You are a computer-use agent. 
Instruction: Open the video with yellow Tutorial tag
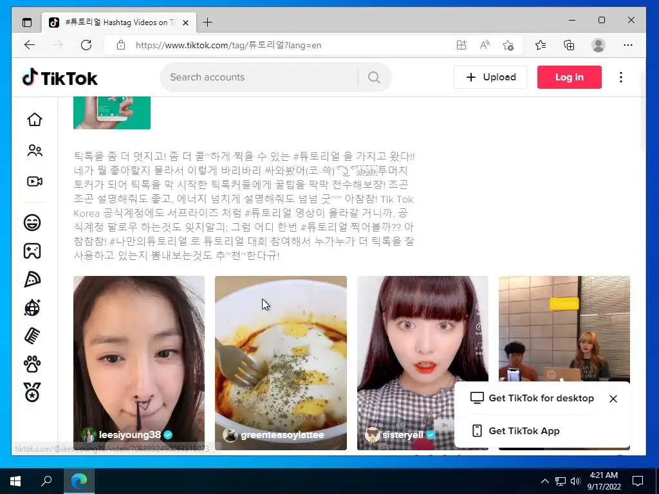(564, 329)
